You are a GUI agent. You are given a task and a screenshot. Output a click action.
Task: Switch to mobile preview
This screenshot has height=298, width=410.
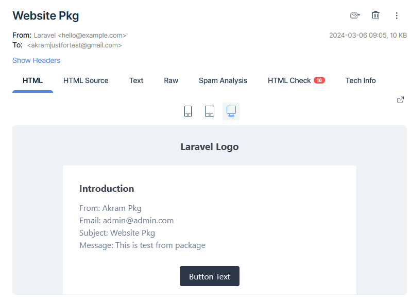click(188, 111)
